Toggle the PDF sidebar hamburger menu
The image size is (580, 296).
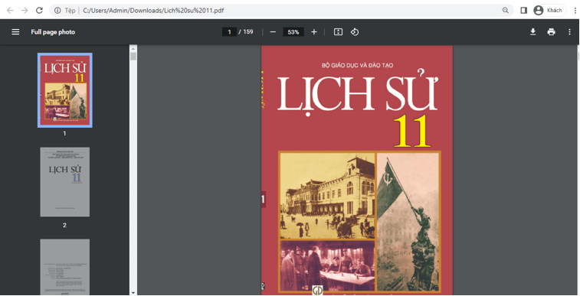(x=15, y=32)
